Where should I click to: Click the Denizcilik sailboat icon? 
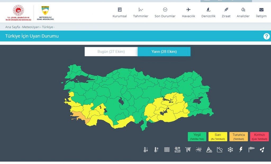(209, 9)
